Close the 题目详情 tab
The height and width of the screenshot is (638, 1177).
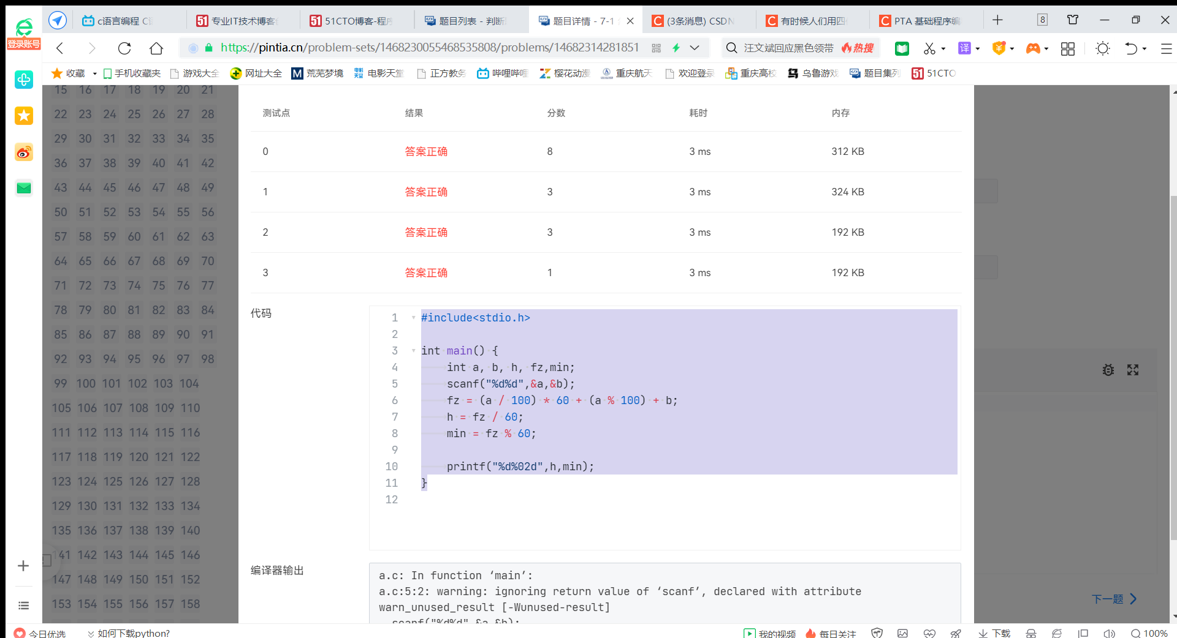(630, 21)
